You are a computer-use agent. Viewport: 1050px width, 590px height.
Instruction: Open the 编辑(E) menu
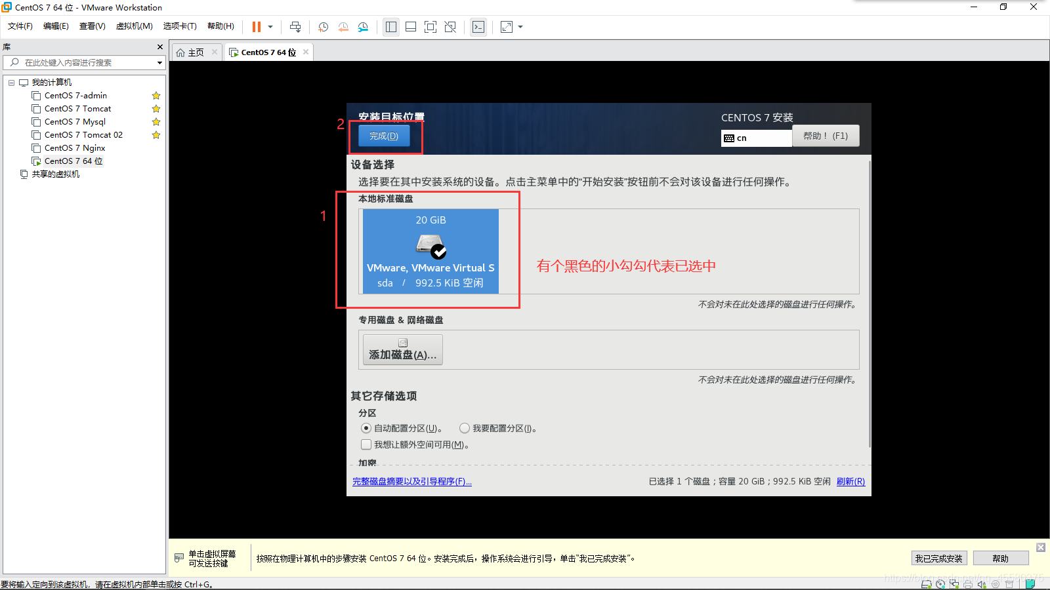[x=56, y=26]
